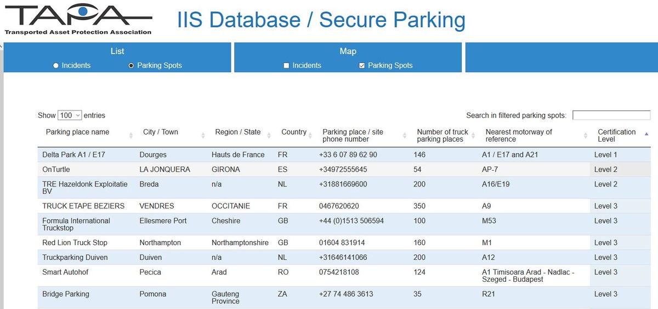Image resolution: width=658 pixels, height=309 pixels.
Task: Click the Pomona city cell
Action: click(153, 294)
